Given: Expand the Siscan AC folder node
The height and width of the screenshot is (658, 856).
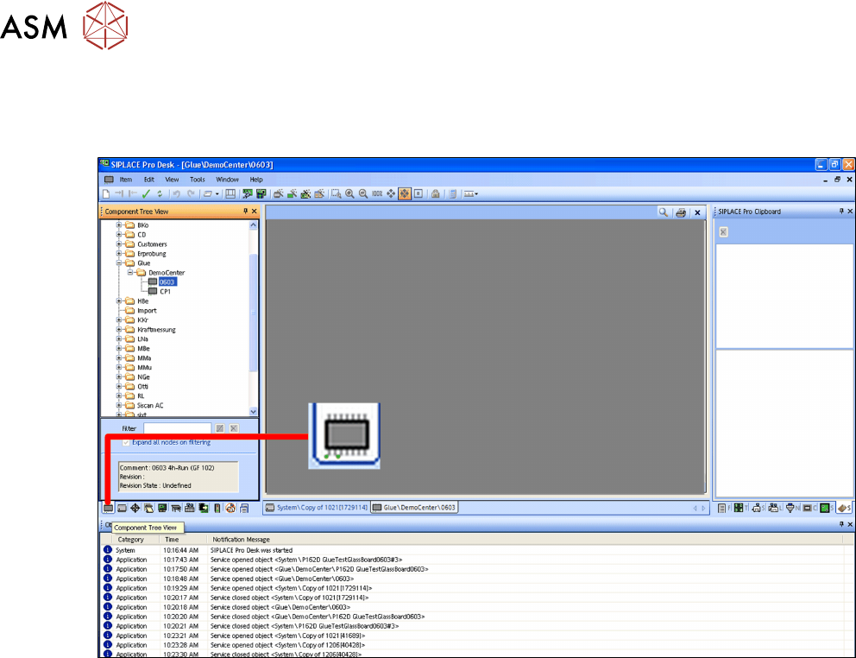Looking at the screenshot, I should click(119, 406).
